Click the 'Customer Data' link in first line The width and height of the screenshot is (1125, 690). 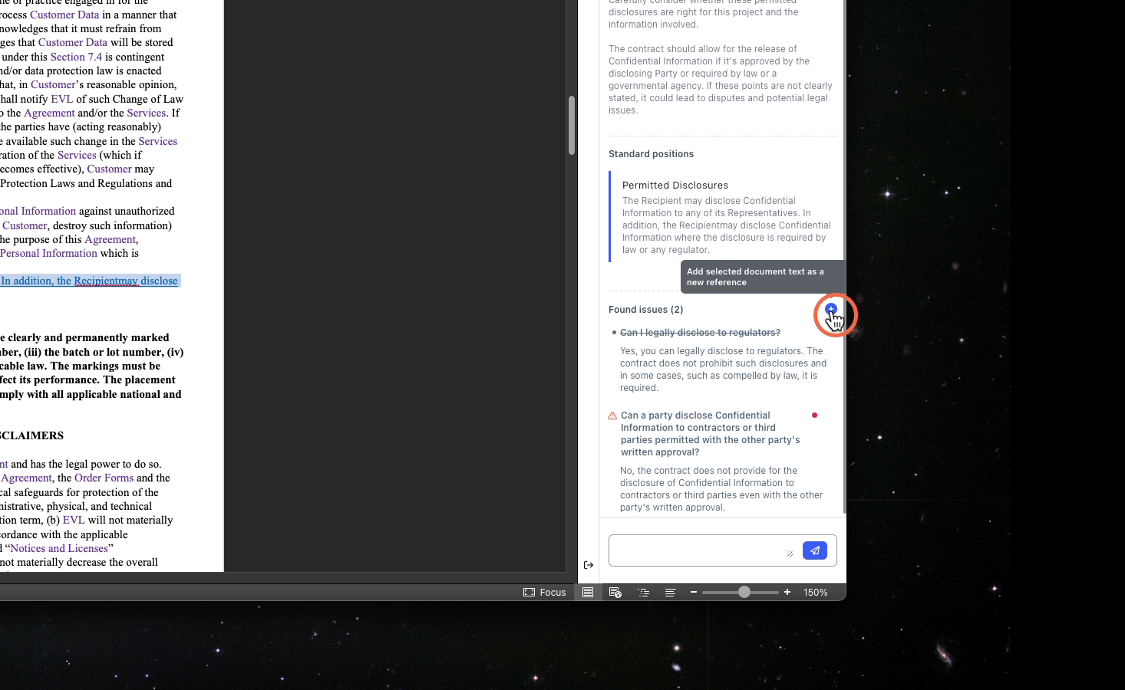(x=64, y=15)
